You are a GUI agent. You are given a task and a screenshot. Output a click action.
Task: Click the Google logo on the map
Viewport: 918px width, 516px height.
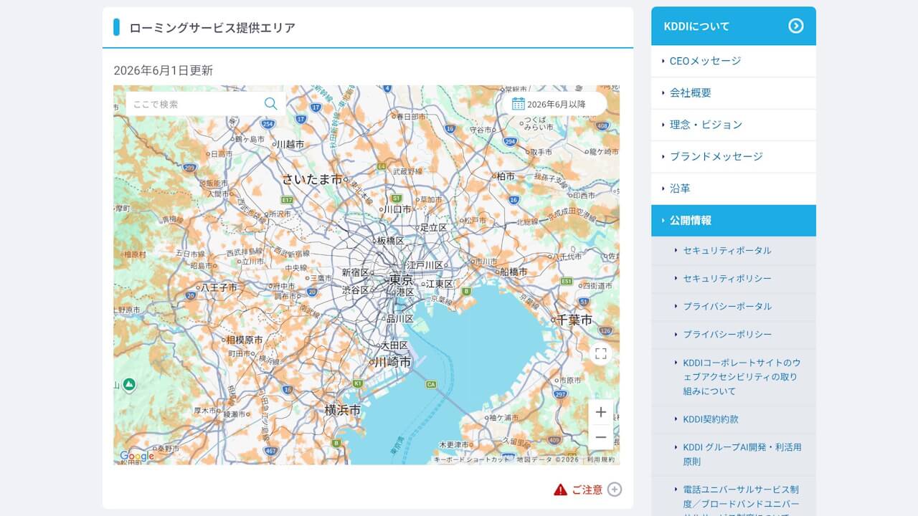coord(137,456)
